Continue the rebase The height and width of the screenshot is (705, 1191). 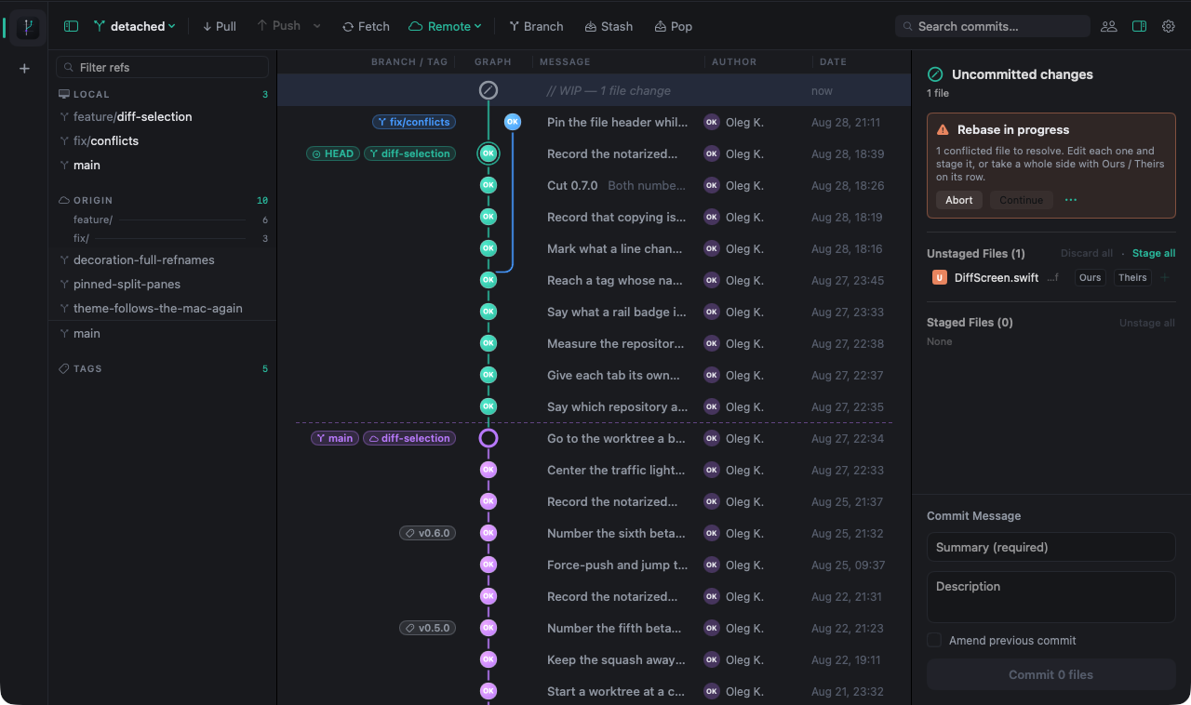[1022, 200]
